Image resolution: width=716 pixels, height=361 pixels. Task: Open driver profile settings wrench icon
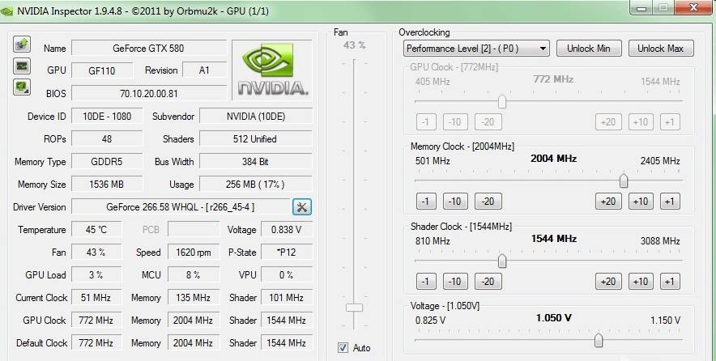[x=301, y=206]
